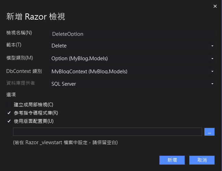Image resolution: width=222 pixels, height=171 pixels.
Task: Click the 檢視名稱(N) label
Action: [x=19, y=33]
